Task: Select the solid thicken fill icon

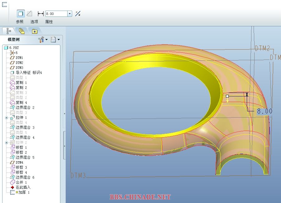Action: pyautogui.click(x=21, y=14)
